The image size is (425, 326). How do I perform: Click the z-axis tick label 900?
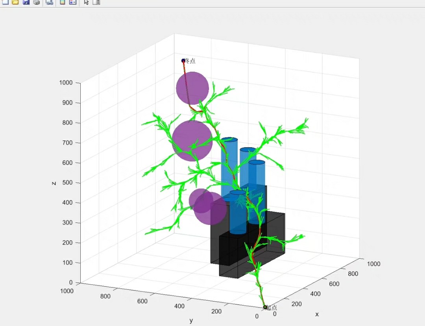click(67, 102)
